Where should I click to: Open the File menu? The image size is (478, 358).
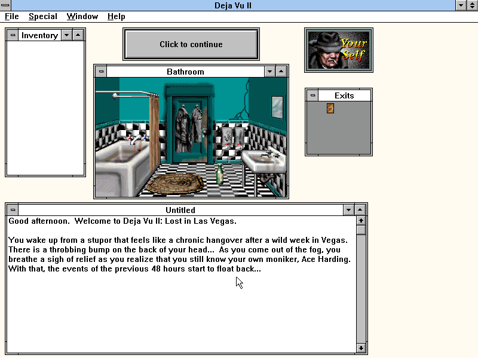(12, 16)
